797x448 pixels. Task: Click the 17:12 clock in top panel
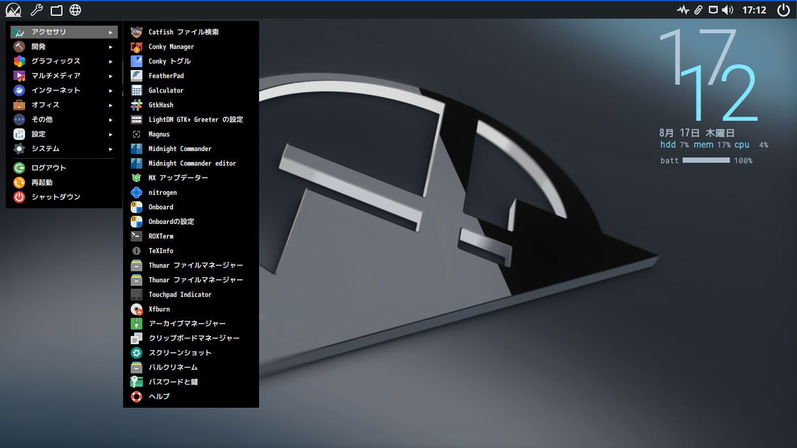point(754,10)
